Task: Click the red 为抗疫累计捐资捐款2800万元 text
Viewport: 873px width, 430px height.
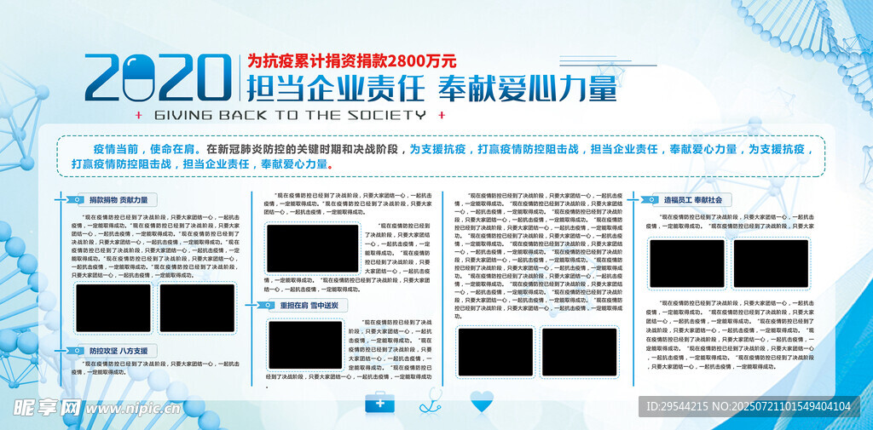Action: tap(352, 60)
